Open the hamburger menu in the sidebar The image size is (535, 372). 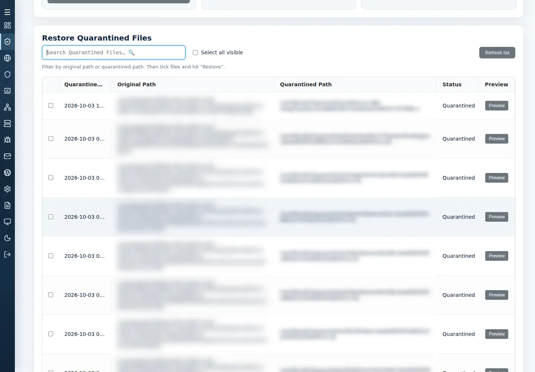coord(7,12)
